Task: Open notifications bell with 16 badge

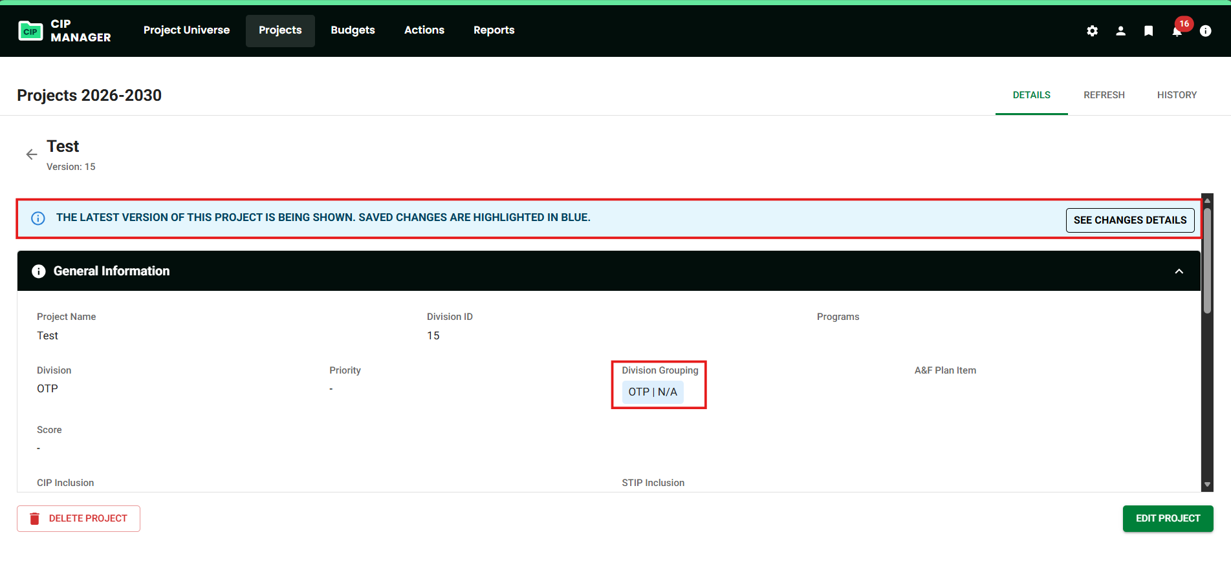Action: pyautogui.click(x=1177, y=31)
